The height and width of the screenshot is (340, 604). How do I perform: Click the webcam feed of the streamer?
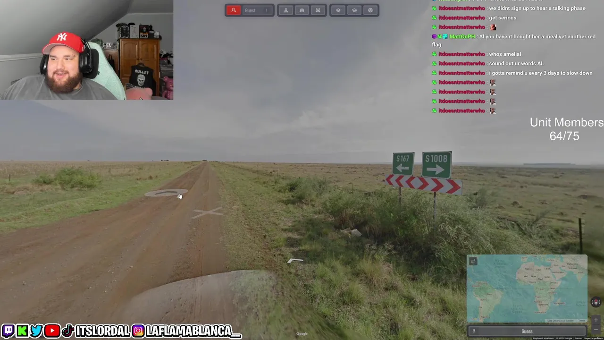coord(87,50)
